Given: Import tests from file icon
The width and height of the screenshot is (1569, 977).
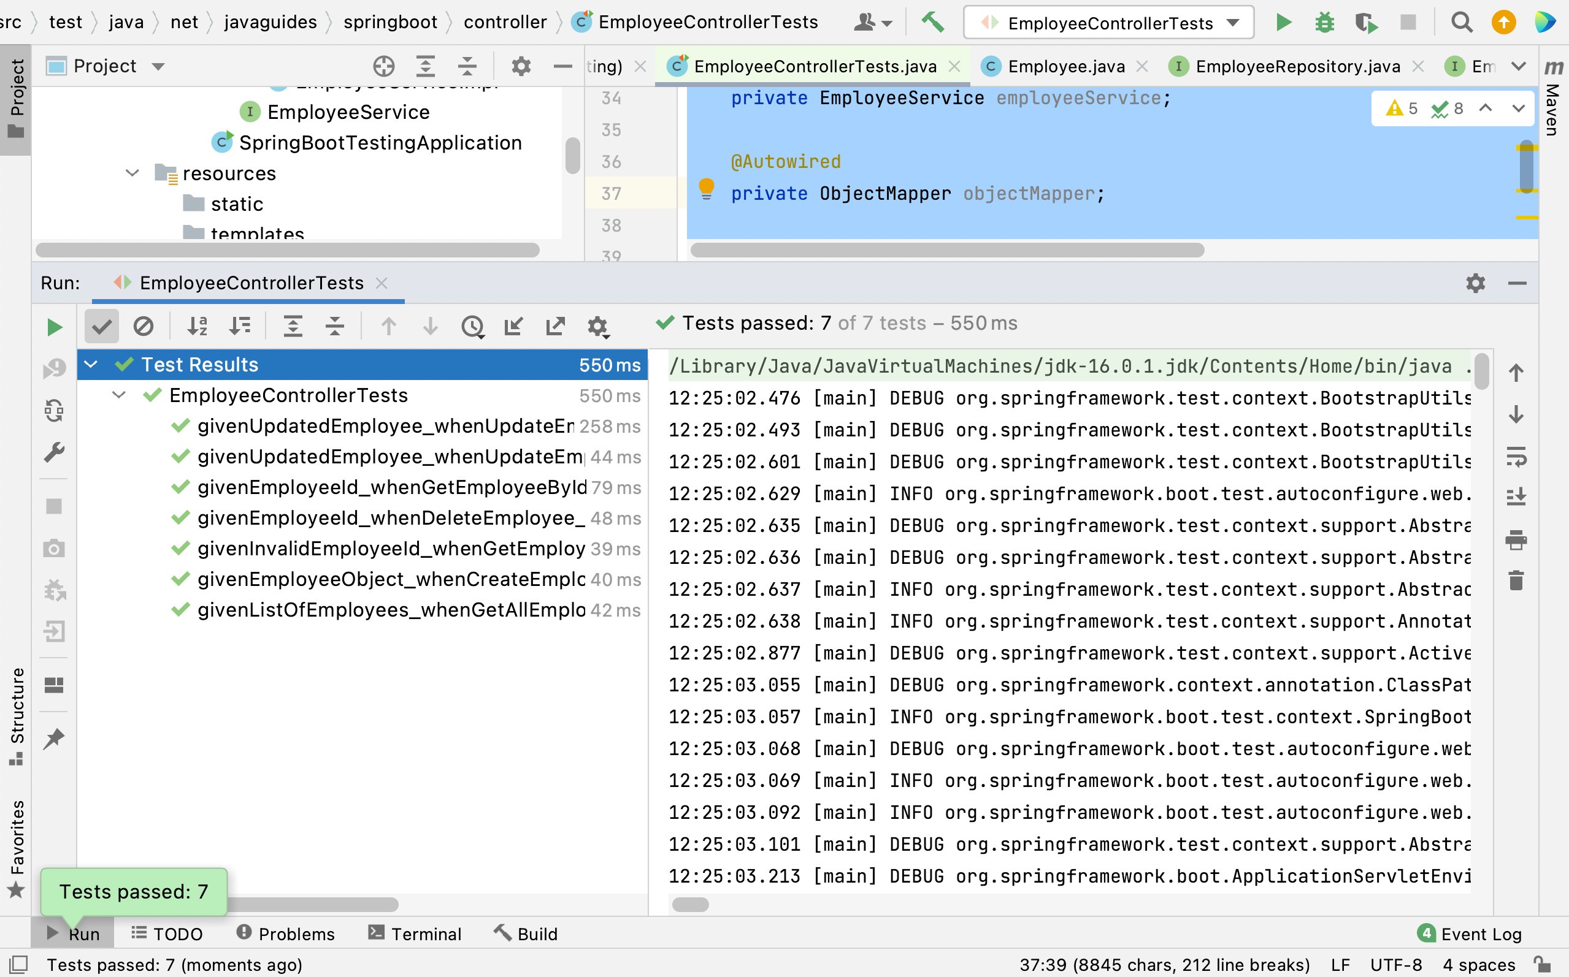Looking at the screenshot, I should 513,326.
